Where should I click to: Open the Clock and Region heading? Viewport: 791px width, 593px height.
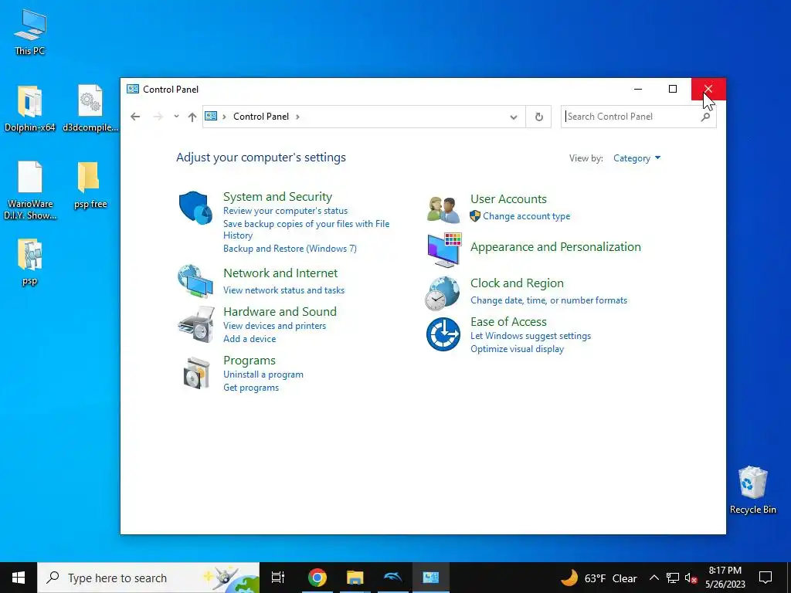click(517, 283)
